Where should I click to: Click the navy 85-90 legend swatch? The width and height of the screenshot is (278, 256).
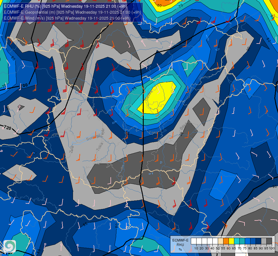[x=258, y=241]
